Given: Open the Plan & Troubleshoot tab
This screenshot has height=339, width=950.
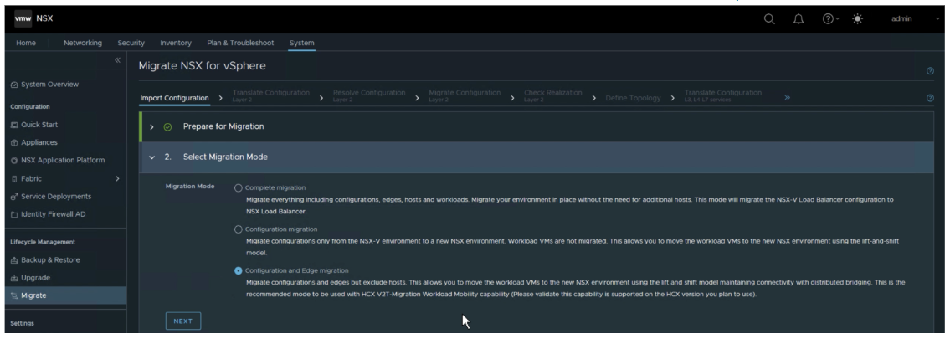Looking at the screenshot, I should 240,43.
